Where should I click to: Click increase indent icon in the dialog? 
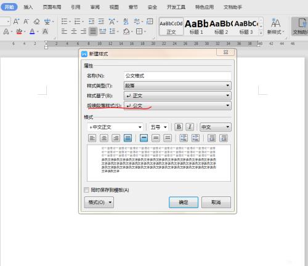point(224,138)
